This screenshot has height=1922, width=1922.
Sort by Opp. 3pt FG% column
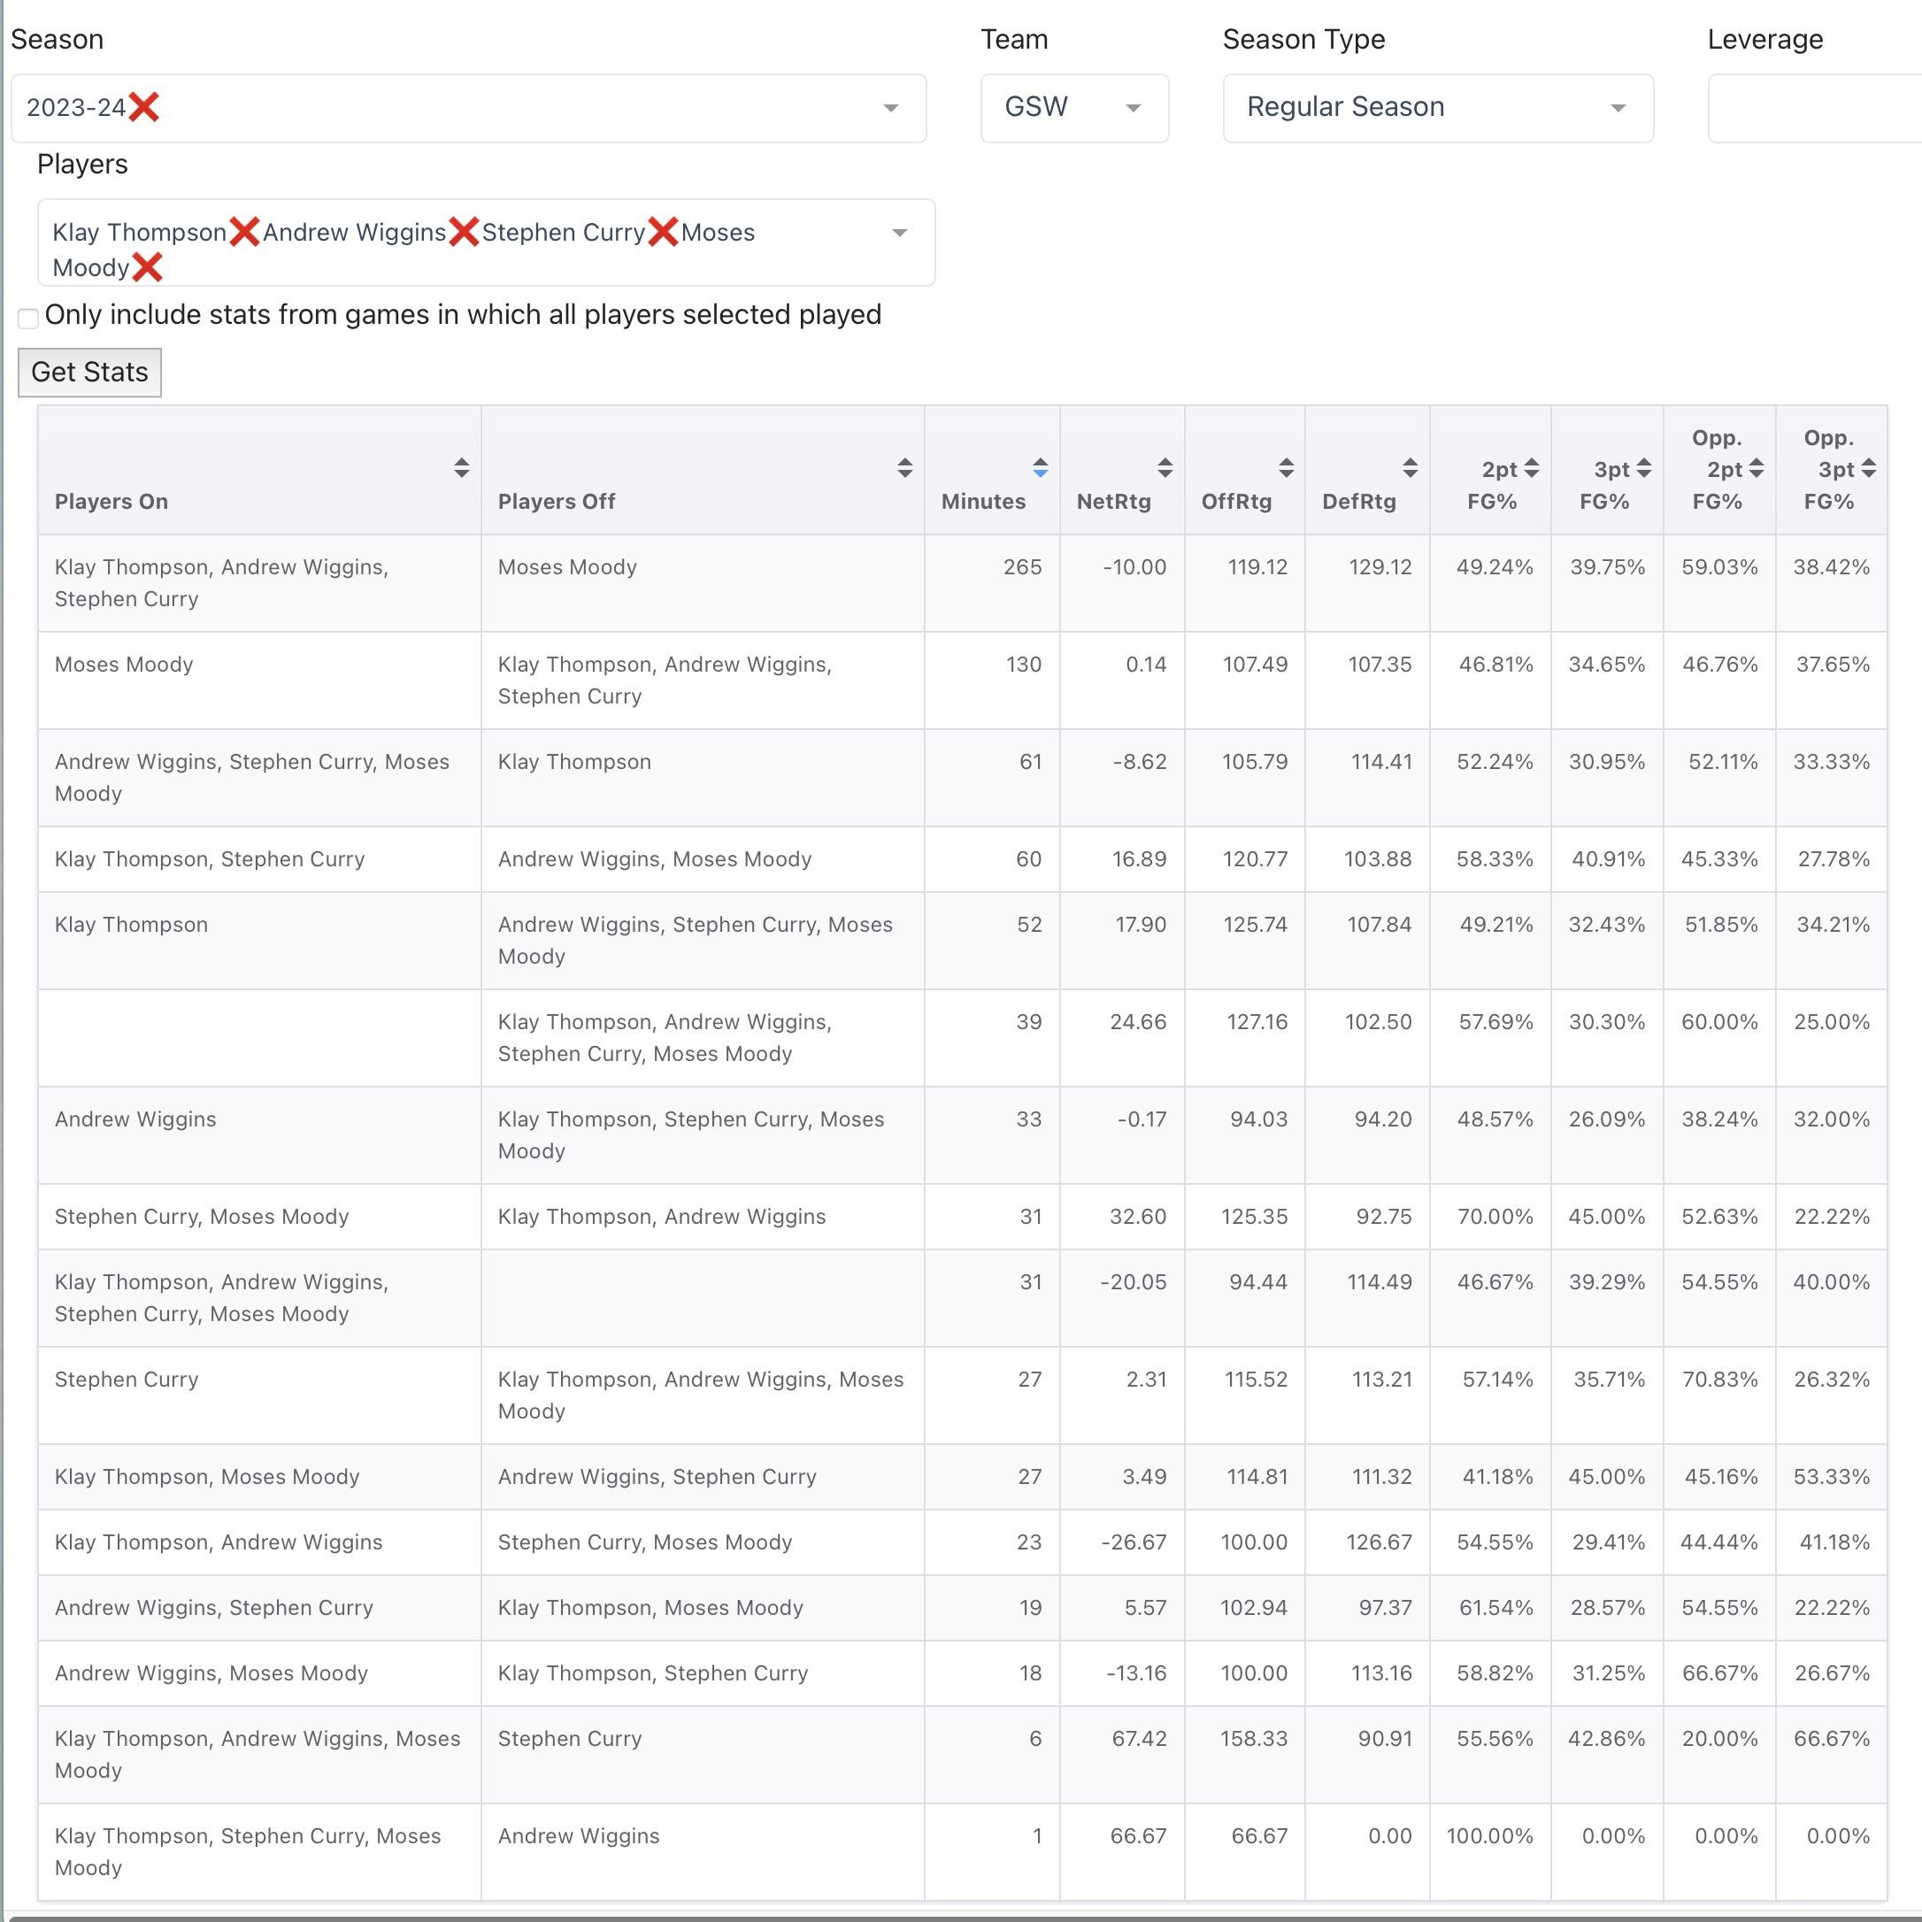point(1868,469)
